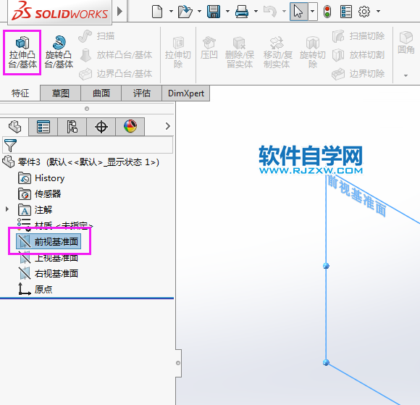Open the Undo dropdown arrow

click(284, 12)
